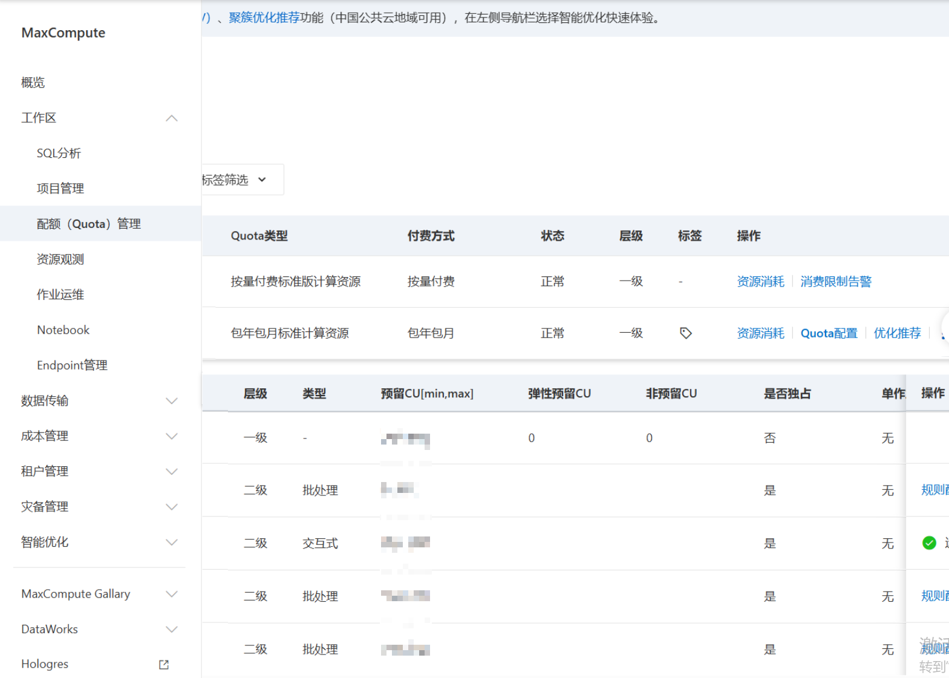Click the tag icon for 包年包月 quota row

[685, 333]
